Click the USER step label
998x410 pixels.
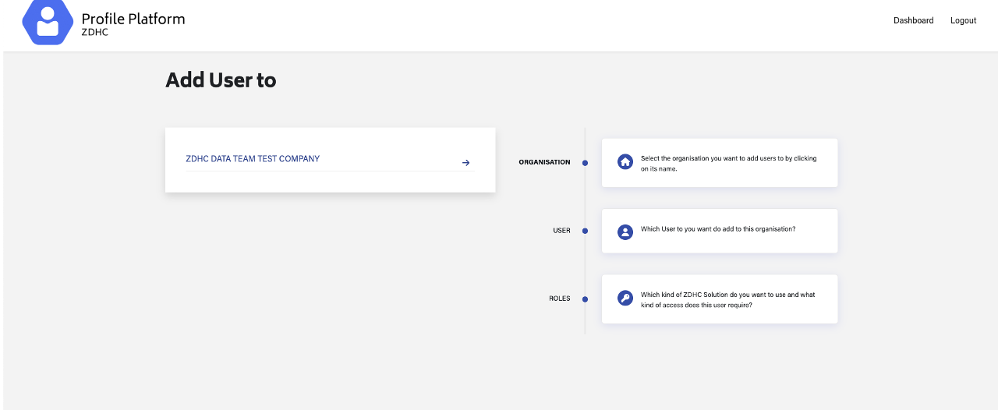tap(561, 231)
